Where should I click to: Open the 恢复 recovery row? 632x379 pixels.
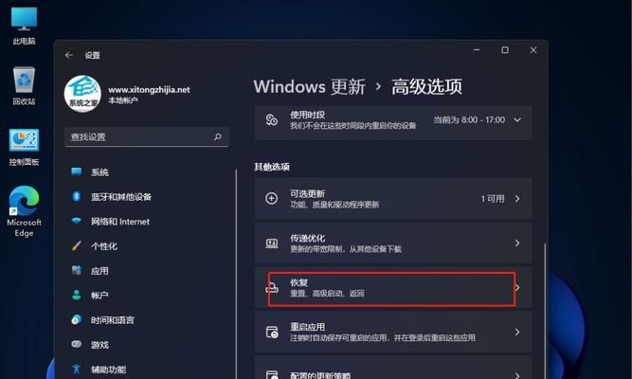tap(393, 287)
